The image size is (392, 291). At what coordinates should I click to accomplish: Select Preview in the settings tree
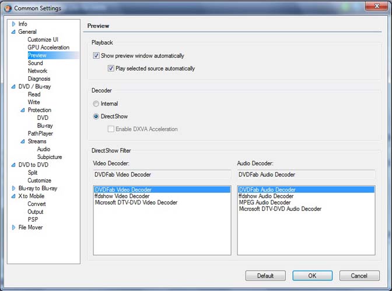[x=37, y=55]
